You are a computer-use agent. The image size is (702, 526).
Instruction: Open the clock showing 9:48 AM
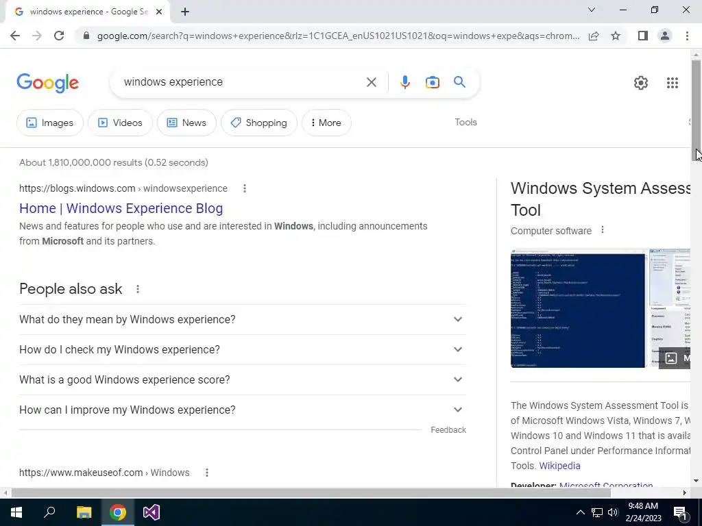[x=643, y=512]
